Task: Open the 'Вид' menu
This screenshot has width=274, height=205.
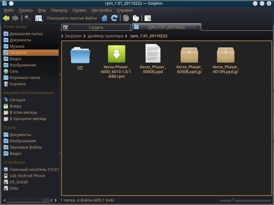Action: pyautogui.click(x=42, y=10)
